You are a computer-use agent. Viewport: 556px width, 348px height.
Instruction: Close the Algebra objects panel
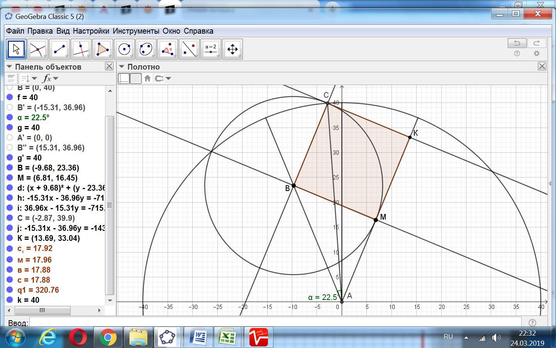[x=109, y=67]
